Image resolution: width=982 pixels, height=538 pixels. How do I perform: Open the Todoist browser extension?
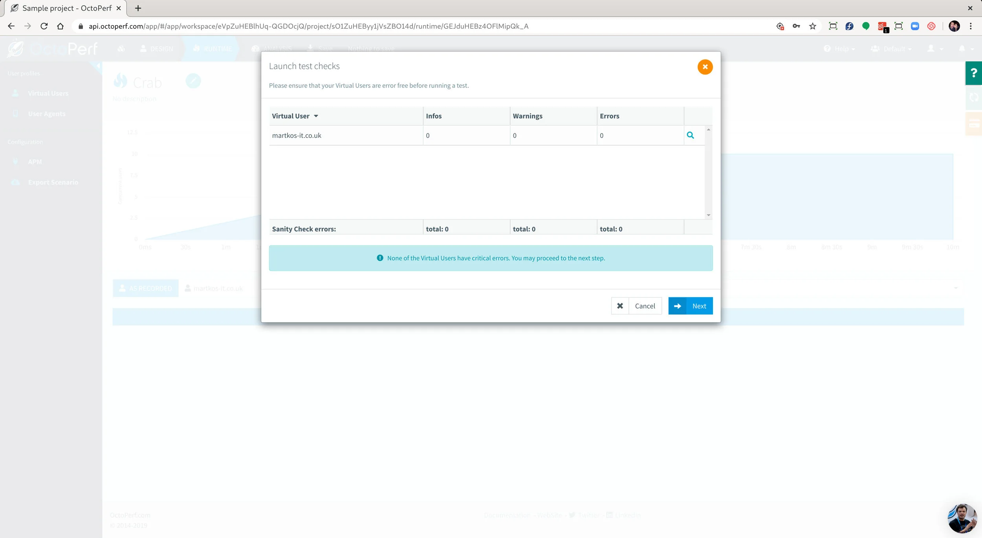pos(883,26)
